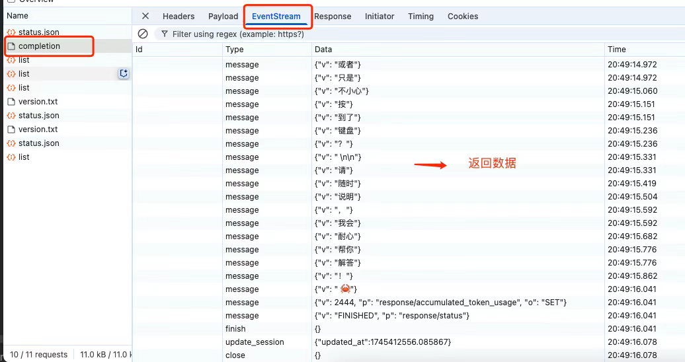Switch to the Headers tab
The image size is (685, 362).
[x=179, y=17]
